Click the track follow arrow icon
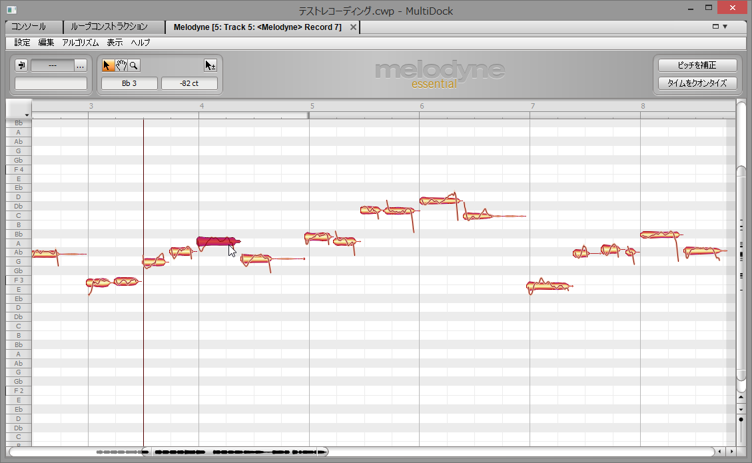Image resolution: width=752 pixels, height=463 pixels. [x=21, y=65]
